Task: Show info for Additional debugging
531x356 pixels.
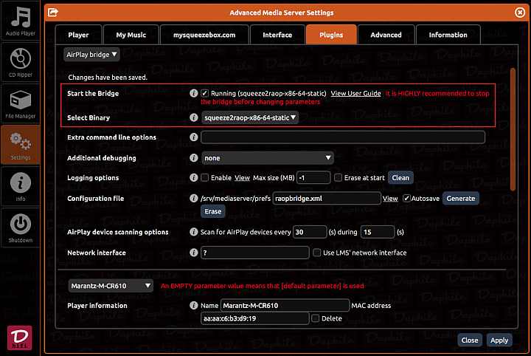Action: click(x=193, y=158)
